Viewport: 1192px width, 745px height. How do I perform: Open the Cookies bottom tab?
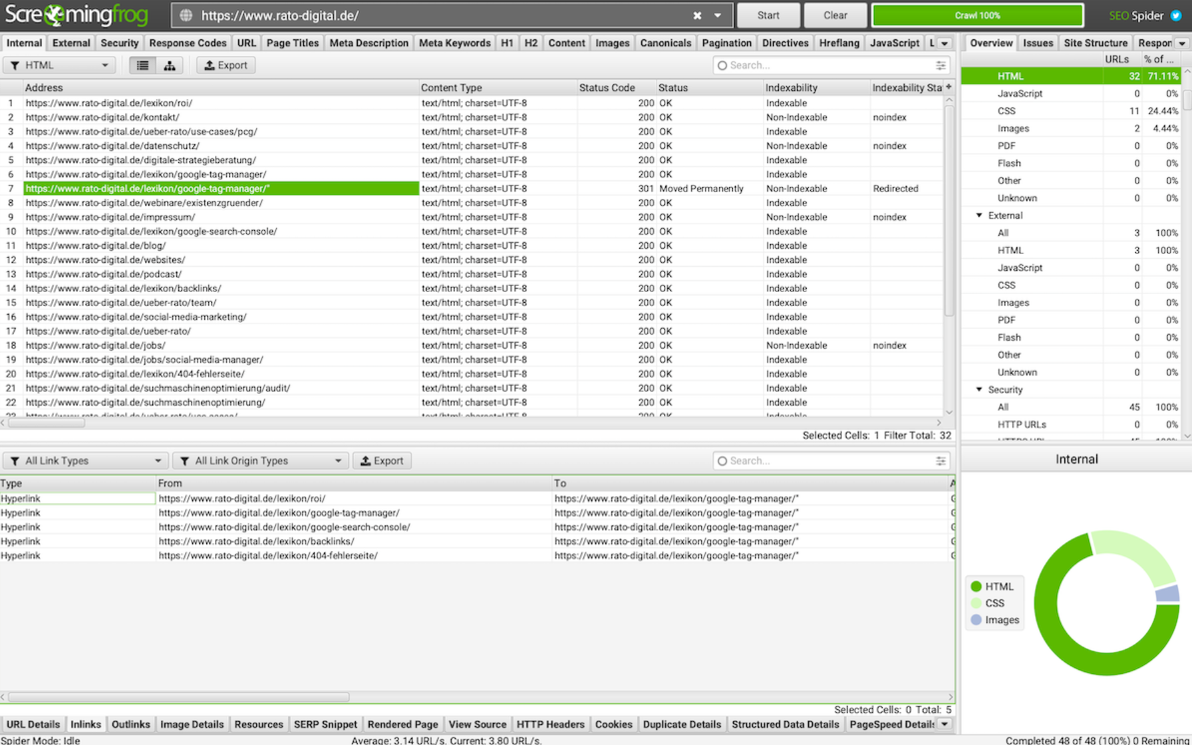point(614,724)
